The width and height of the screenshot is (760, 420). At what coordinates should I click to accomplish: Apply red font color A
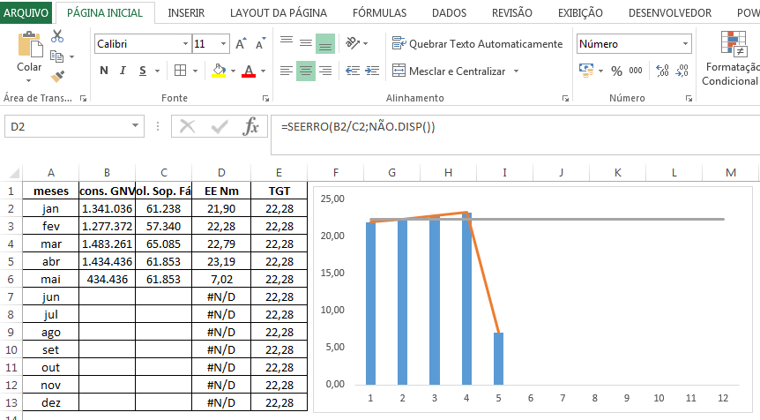(x=249, y=71)
